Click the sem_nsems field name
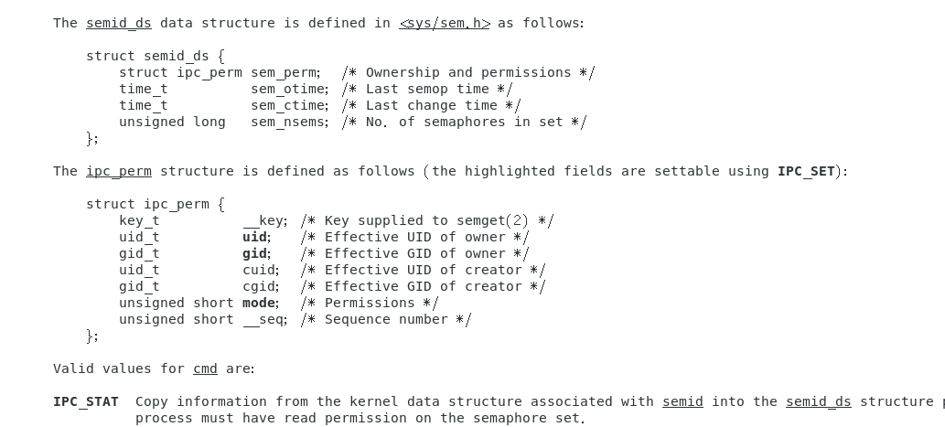The width and height of the screenshot is (945, 427). (x=288, y=122)
